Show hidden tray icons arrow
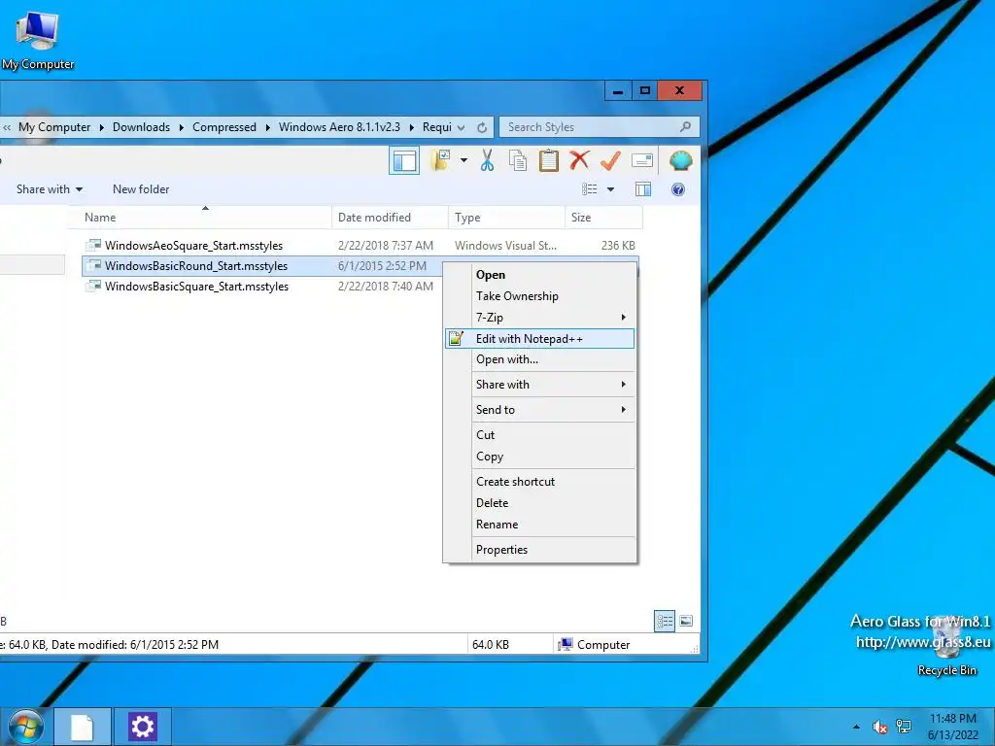The height and width of the screenshot is (746, 995). [x=857, y=727]
